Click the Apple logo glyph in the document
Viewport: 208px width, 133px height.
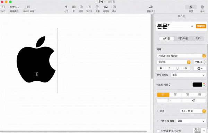[x=36, y=59]
